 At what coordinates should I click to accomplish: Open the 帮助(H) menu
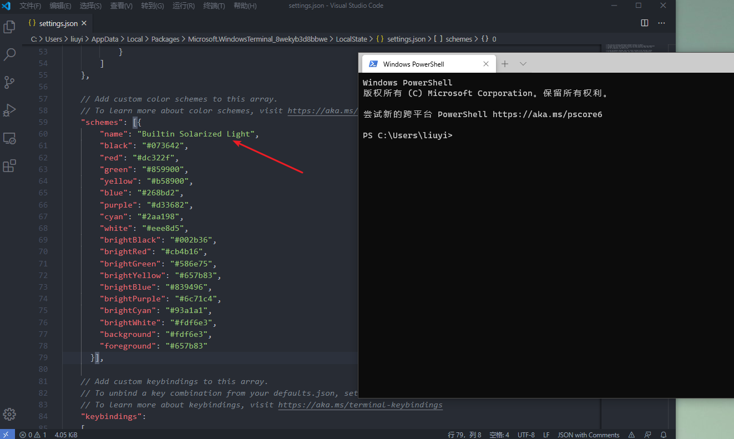[245, 6]
